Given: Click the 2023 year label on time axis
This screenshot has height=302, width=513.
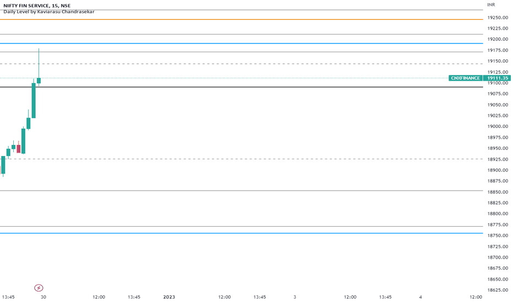Looking at the screenshot, I should 169,297.
